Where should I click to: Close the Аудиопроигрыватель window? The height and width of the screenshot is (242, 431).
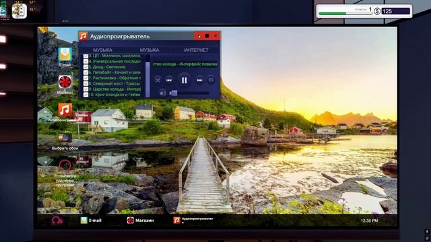pyautogui.click(x=215, y=36)
